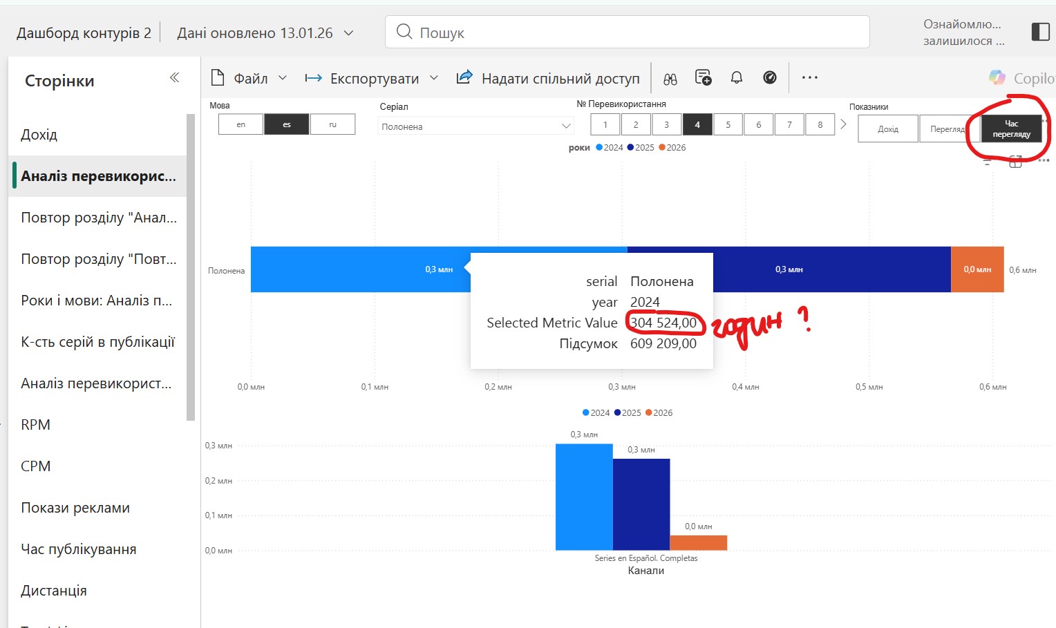
Task: Choose reuse number 5
Action: point(728,124)
